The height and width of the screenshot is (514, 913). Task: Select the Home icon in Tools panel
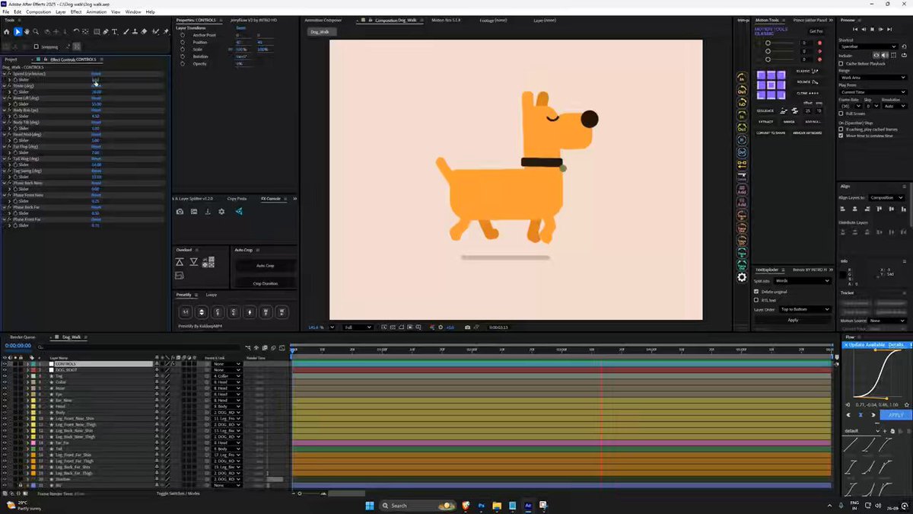click(7, 32)
